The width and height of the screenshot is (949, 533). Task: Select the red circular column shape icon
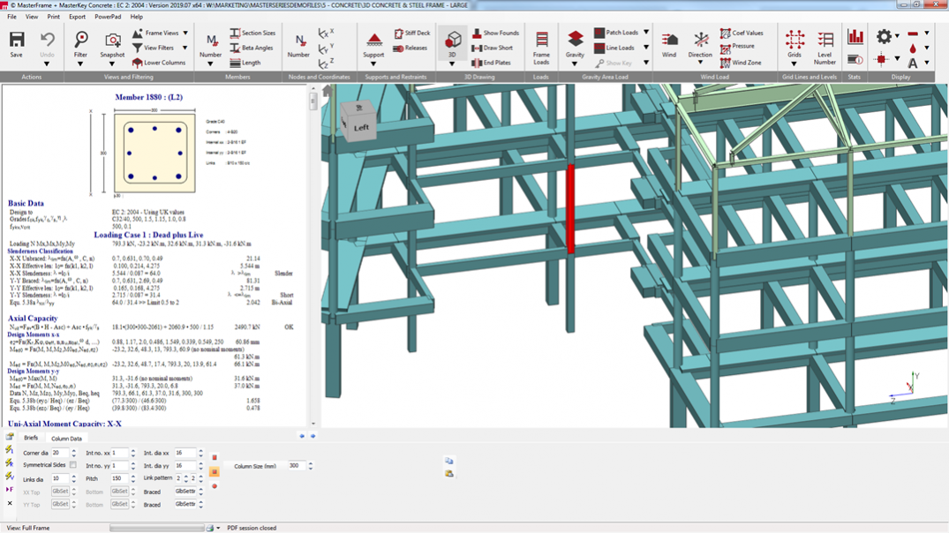click(x=215, y=486)
